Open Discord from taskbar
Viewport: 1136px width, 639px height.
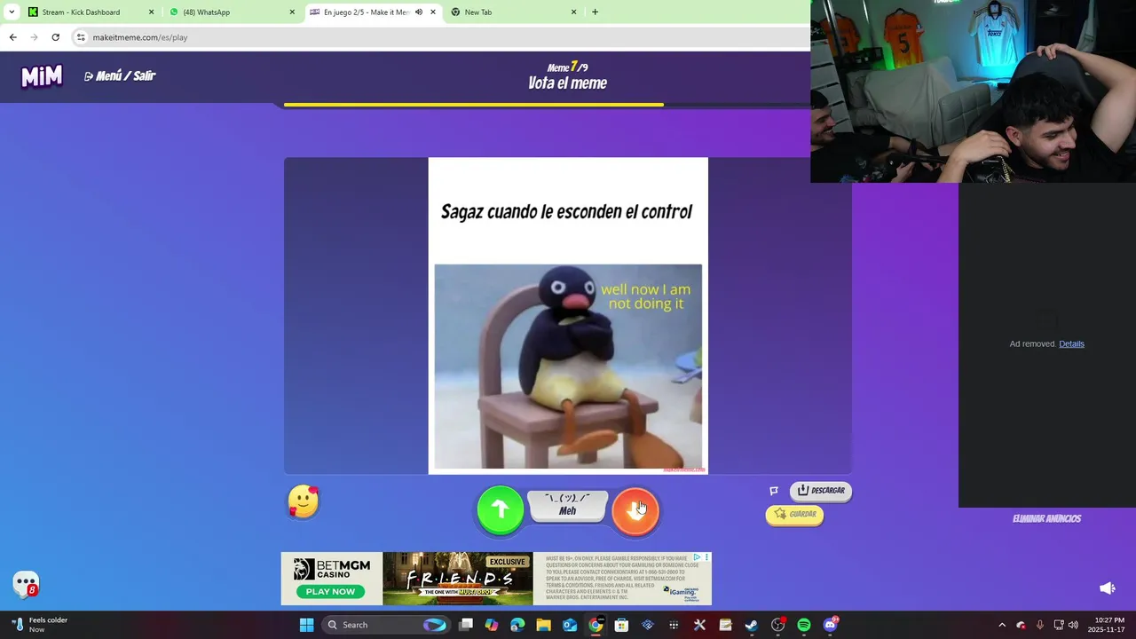(x=830, y=625)
